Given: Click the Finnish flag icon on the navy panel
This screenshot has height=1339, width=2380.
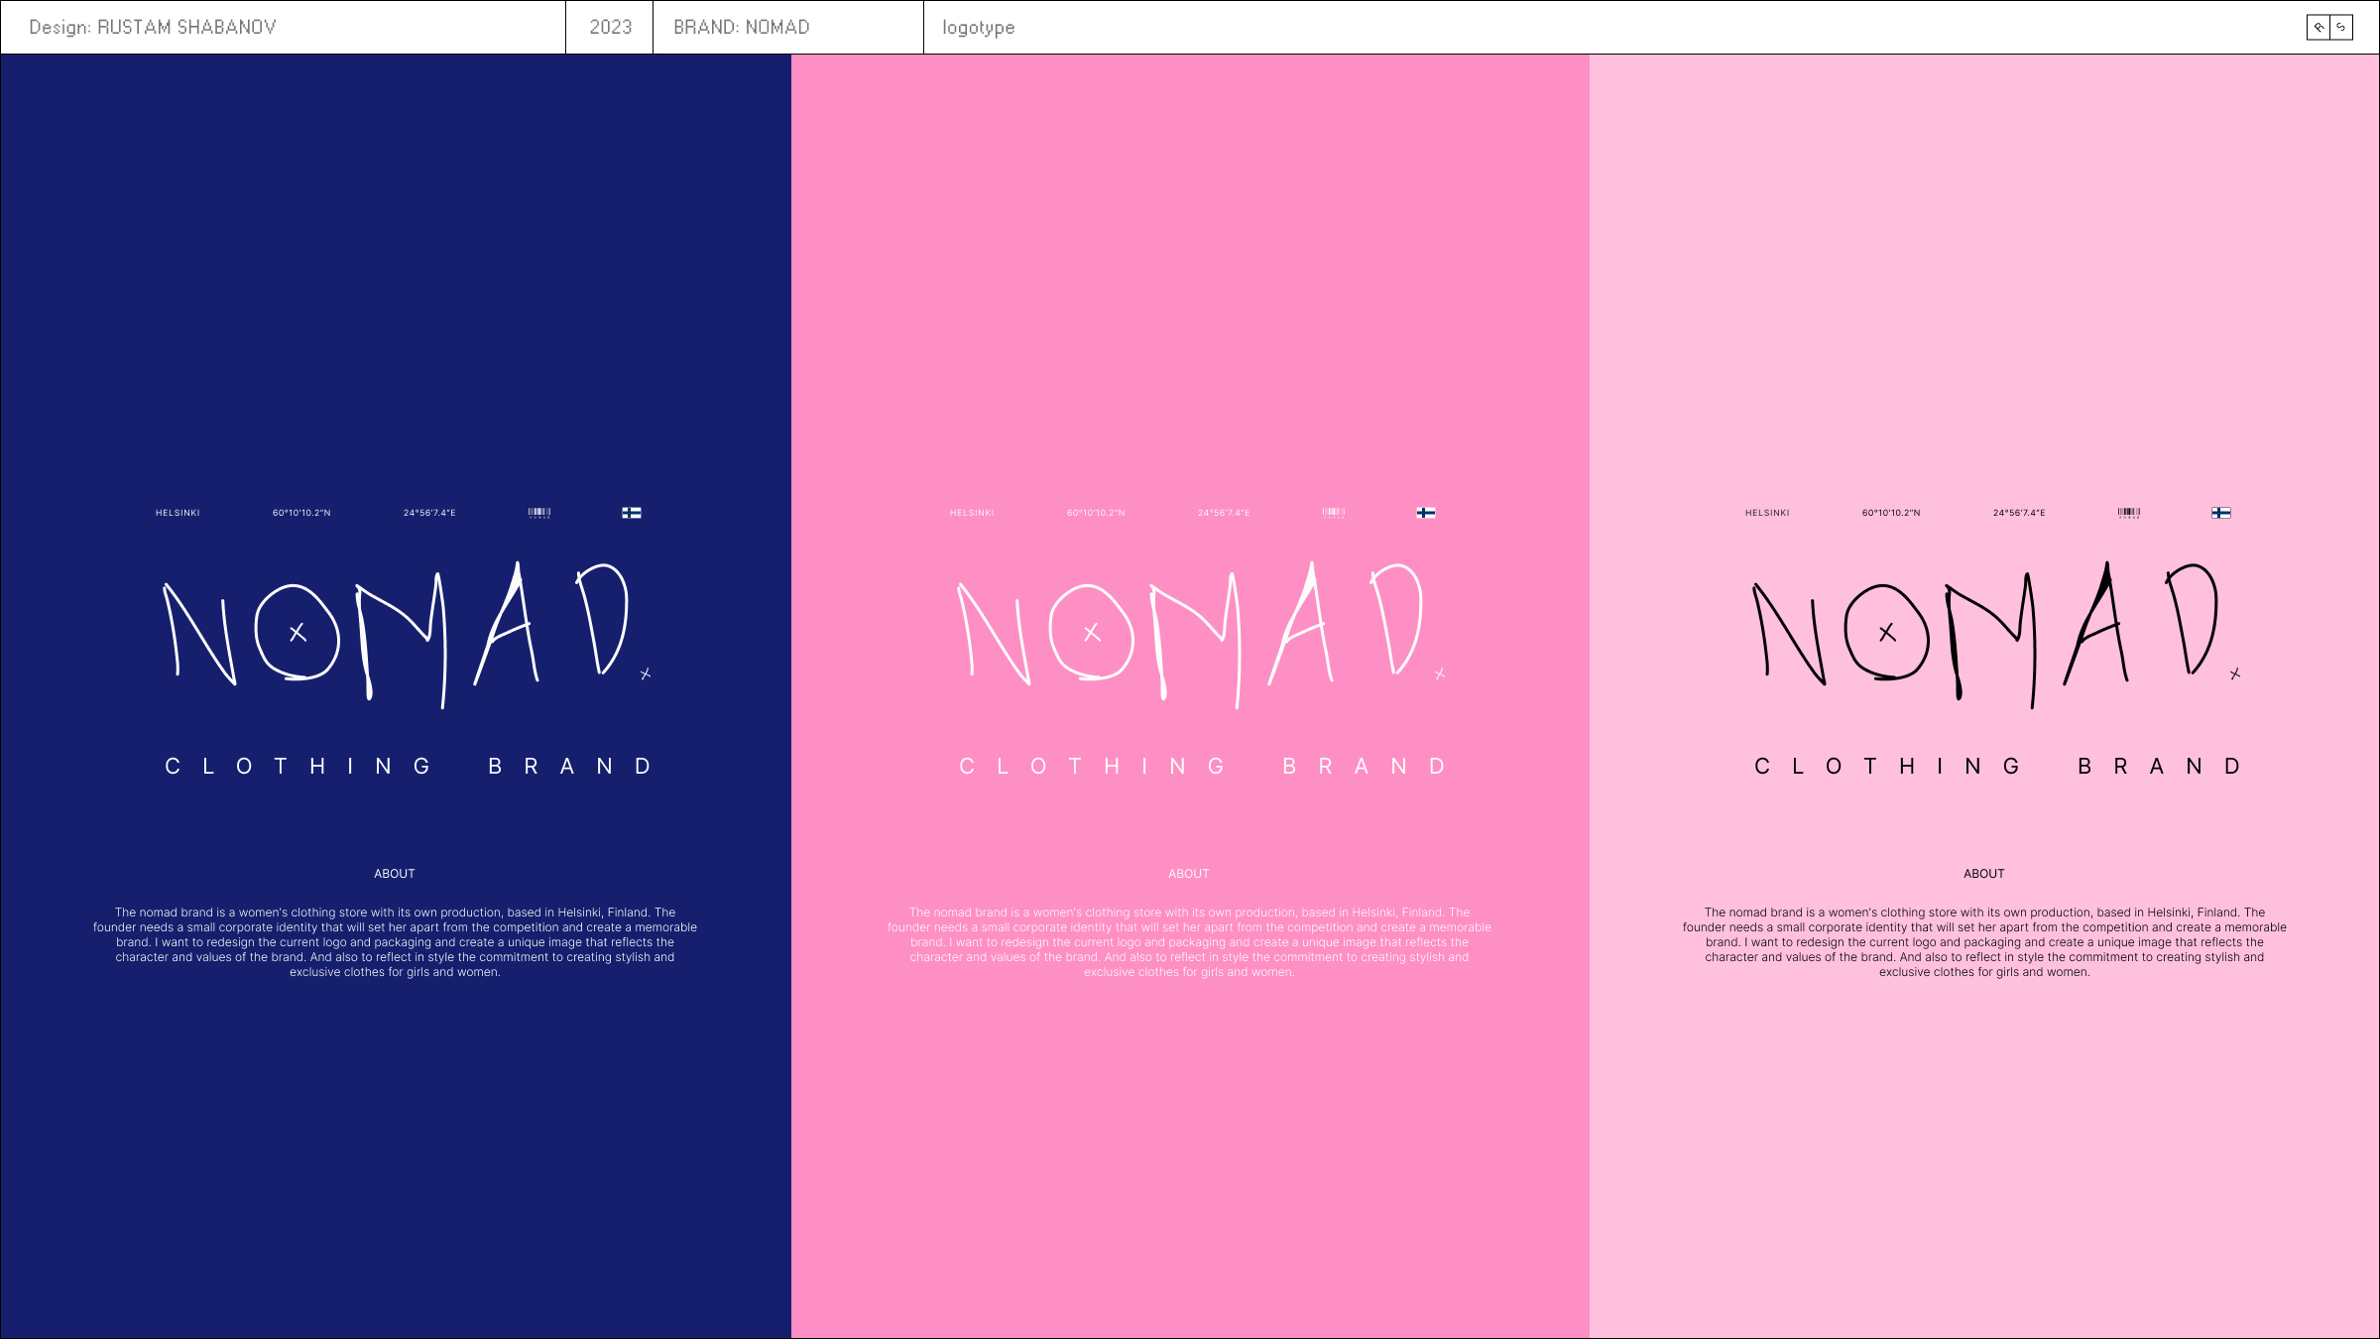Looking at the screenshot, I should 632,513.
